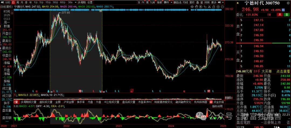The height and width of the screenshot is (128, 291).
Task: Select 换手率 indicator tab
Action: (81, 102)
